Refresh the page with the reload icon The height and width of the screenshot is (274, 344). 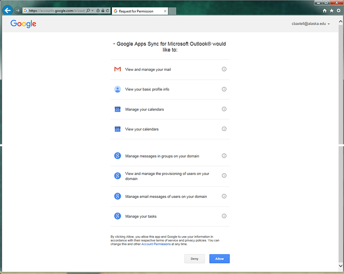point(107,10)
